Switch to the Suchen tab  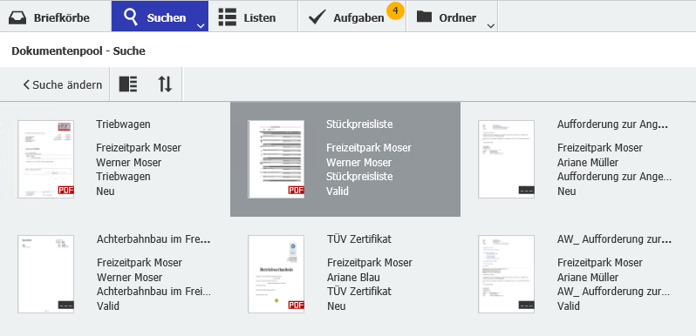(x=160, y=17)
